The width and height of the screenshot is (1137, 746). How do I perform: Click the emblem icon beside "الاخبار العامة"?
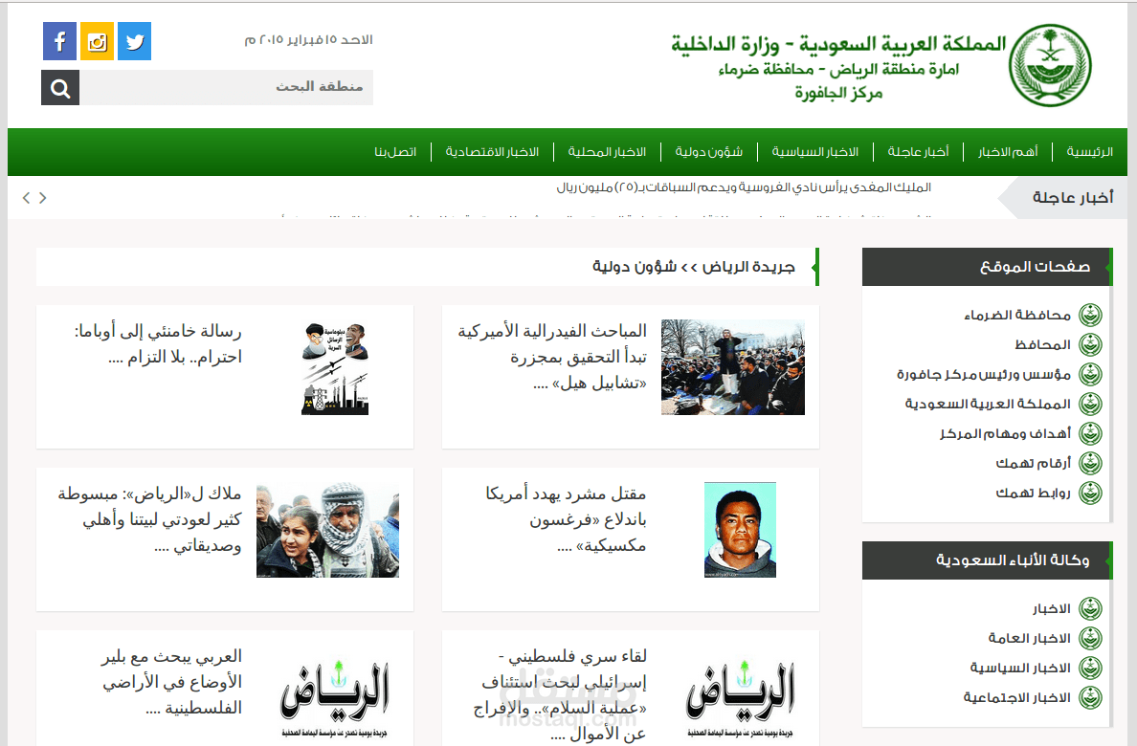(x=1089, y=638)
